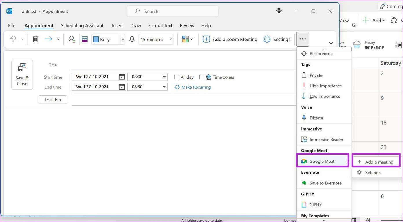Open the Categorize color squares icon
Screen dimensions: 403x222
186,39
